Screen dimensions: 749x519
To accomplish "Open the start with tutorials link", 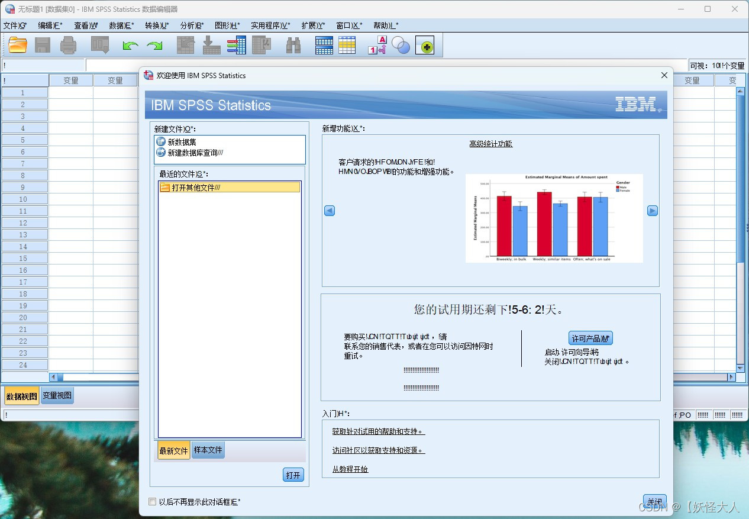I will [x=350, y=469].
